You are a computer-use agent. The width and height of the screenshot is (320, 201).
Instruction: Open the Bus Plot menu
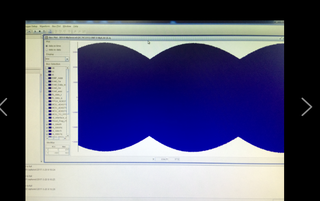56,26
